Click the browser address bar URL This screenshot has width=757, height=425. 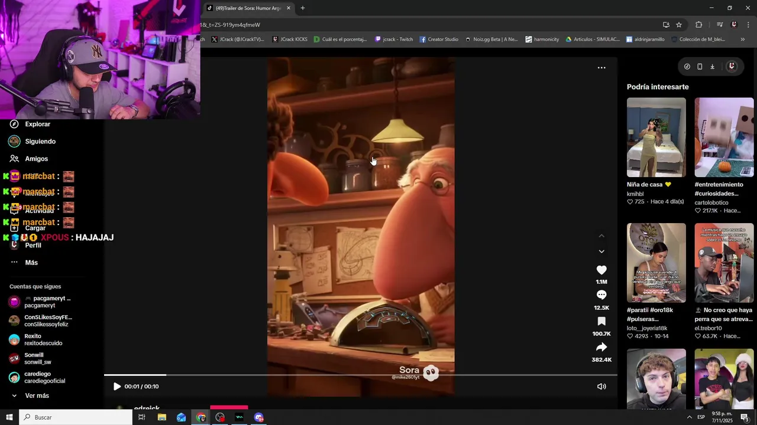tap(231, 25)
